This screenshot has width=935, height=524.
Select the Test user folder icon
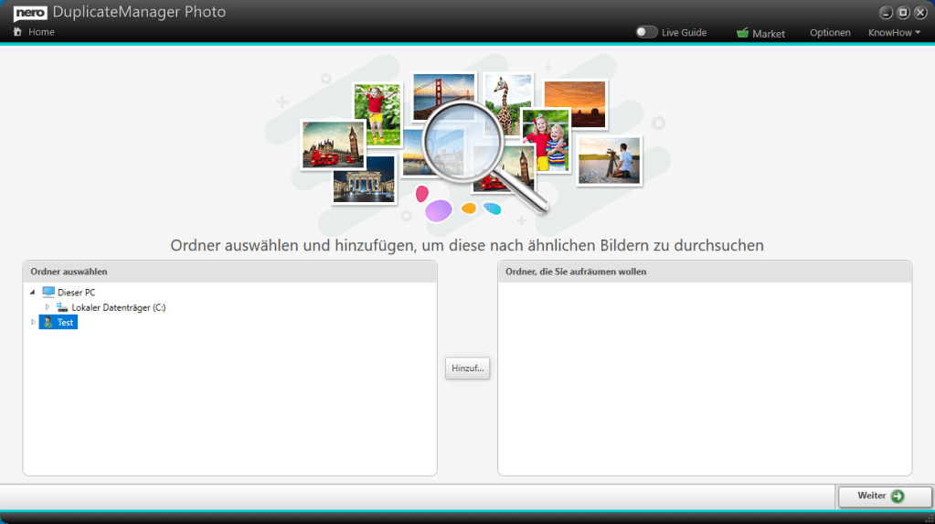(x=48, y=322)
